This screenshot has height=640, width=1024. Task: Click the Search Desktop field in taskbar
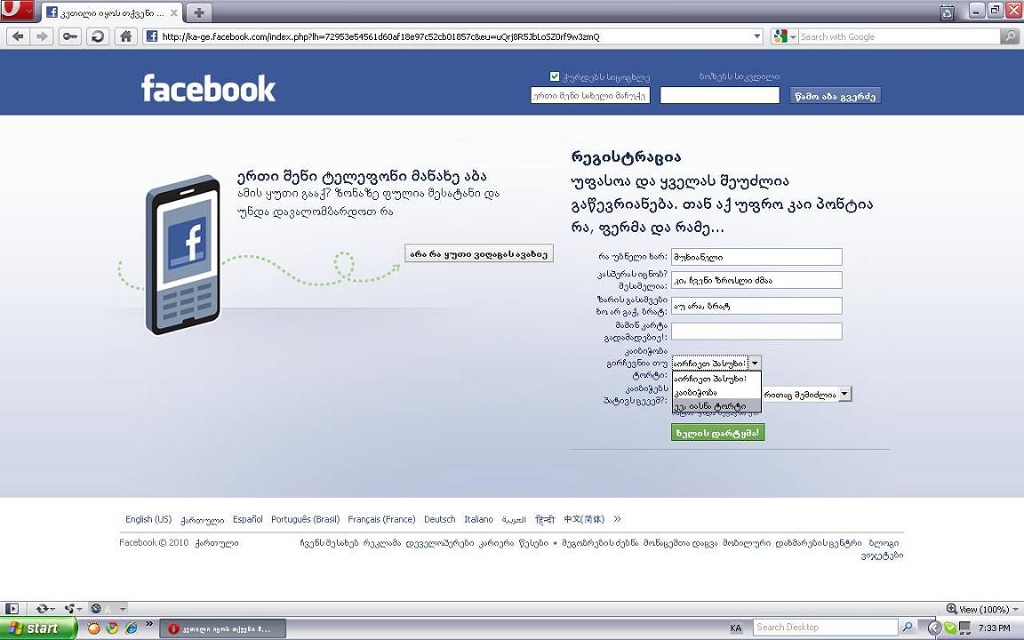tap(826, 628)
